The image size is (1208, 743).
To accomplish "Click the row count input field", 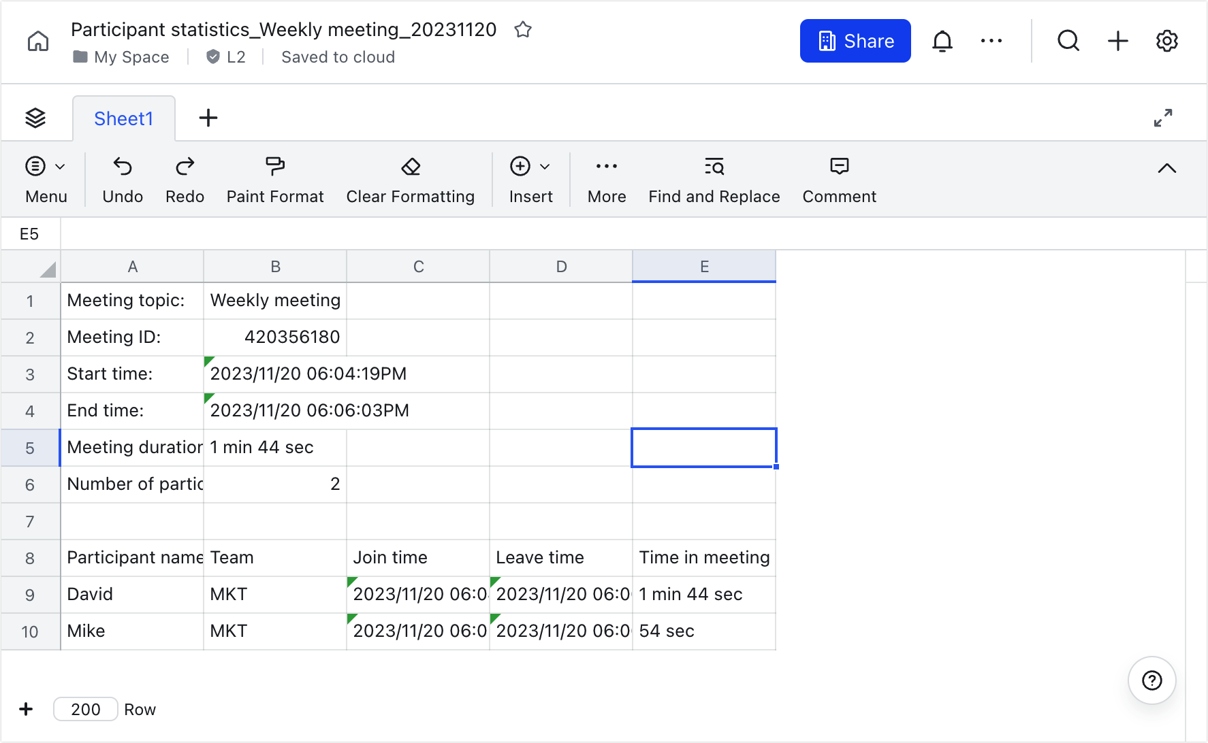I will pyautogui.click(x=86, y=710).
